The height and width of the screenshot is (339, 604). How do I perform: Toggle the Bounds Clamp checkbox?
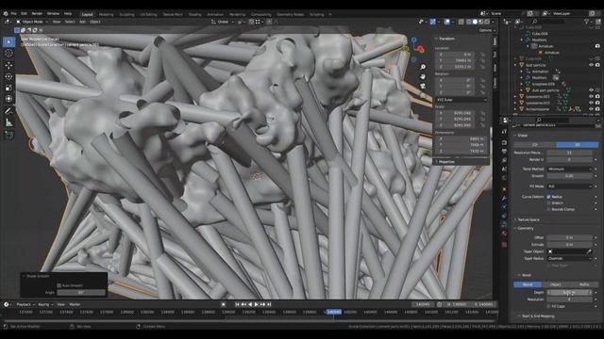click(x=549, y=209)
